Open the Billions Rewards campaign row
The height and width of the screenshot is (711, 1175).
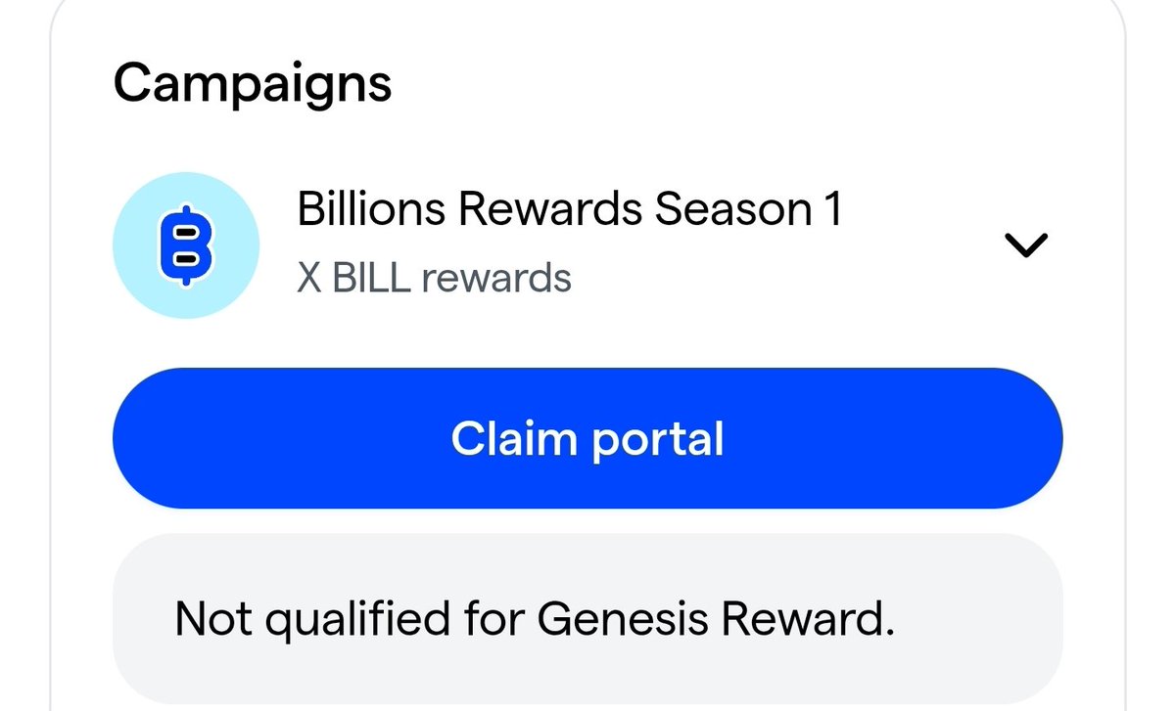587,245
